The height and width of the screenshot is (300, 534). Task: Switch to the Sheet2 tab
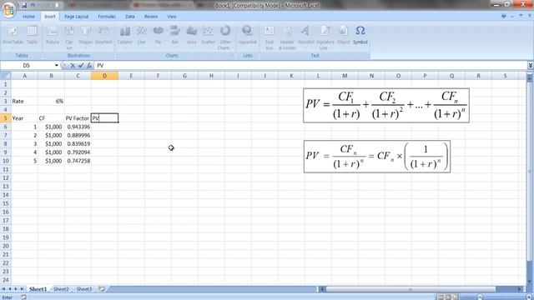[61, 289]
